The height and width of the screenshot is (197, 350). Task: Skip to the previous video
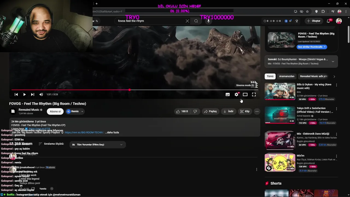(16, 94)
